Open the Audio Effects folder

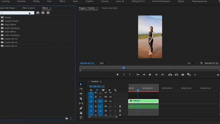pyautogui.click(x=10, y=24)
